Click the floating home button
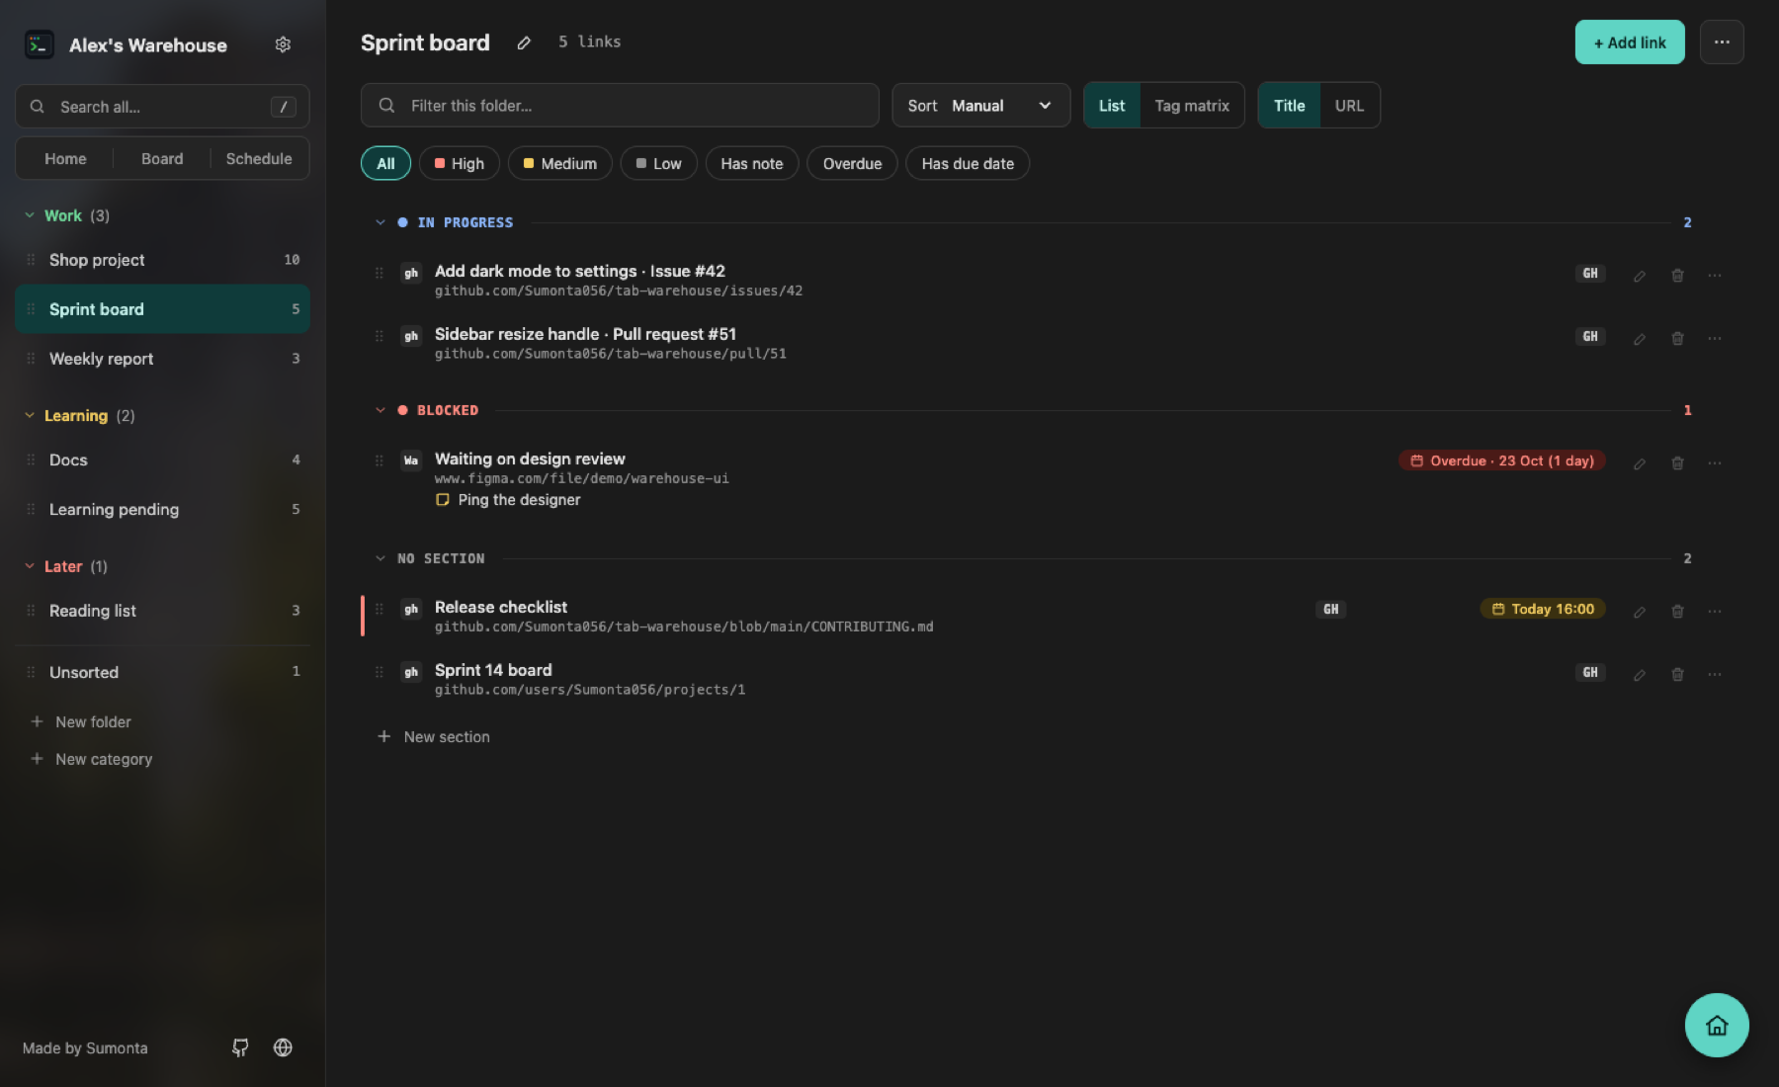The width and height of the screenshot is (1779, 1087). click(1717, 1025)
